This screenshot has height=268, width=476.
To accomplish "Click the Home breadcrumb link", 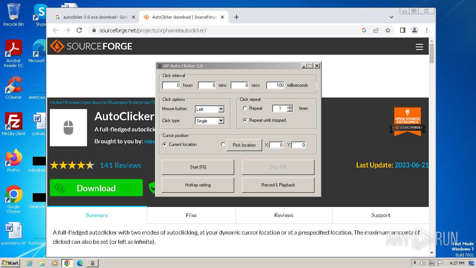I will (x=56, y=102).
